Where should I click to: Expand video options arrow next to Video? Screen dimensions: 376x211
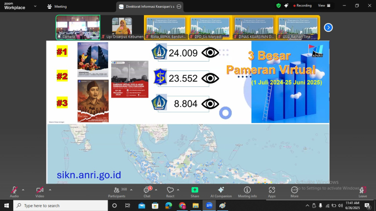50,190
